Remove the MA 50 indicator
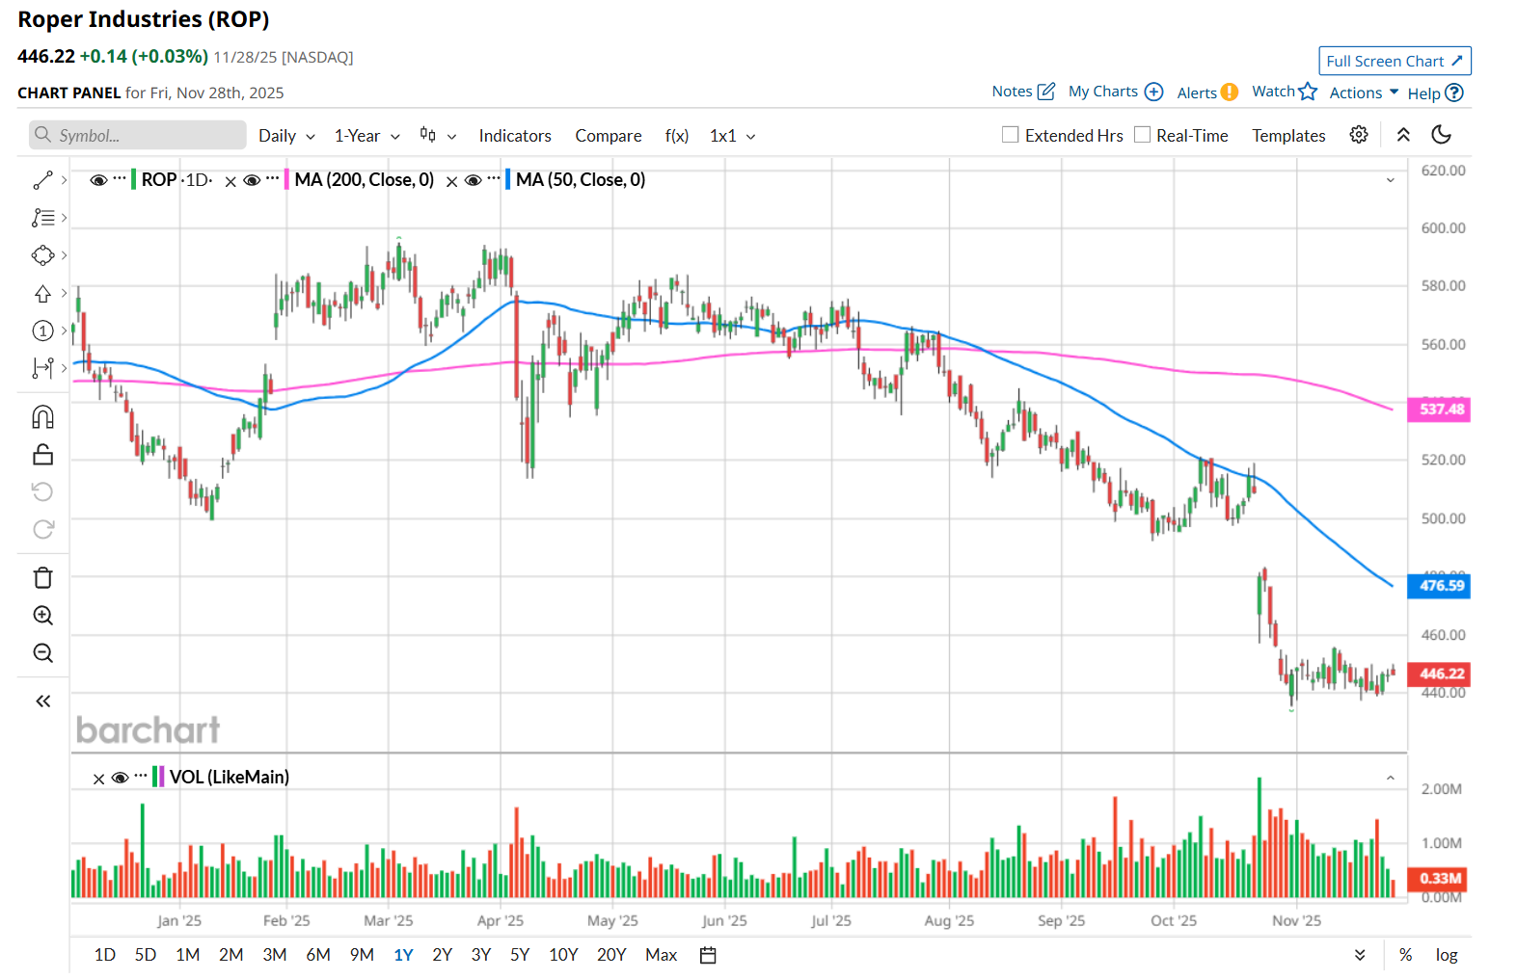The width and height of the screenshot is (1517, 979). click(450, 181)
